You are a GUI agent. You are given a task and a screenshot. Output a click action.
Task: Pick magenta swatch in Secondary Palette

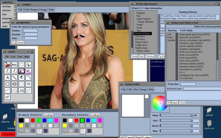coord(100,120)
